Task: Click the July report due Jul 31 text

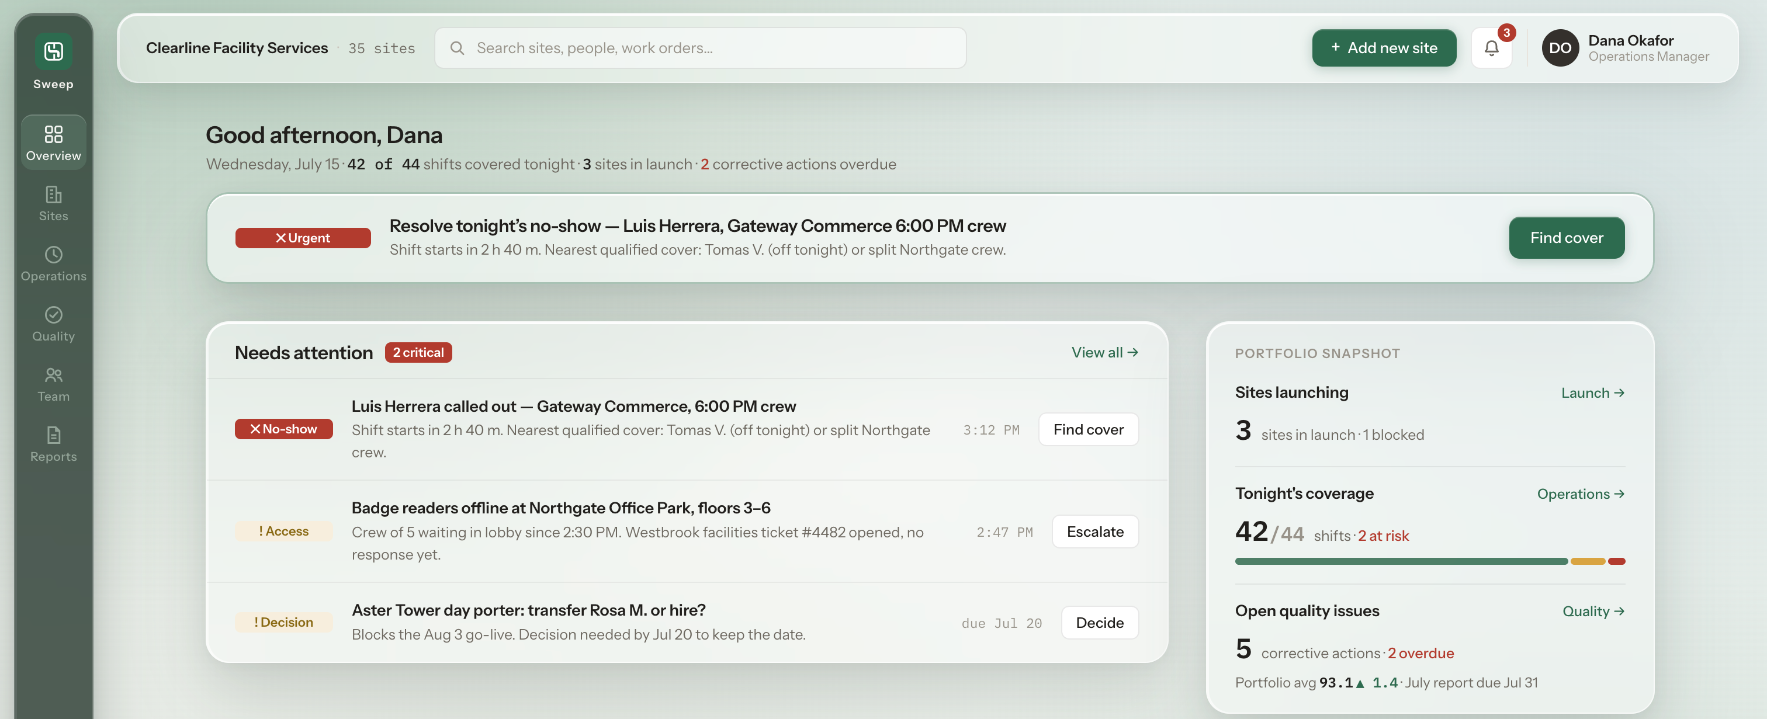Action: point(1471,683)
